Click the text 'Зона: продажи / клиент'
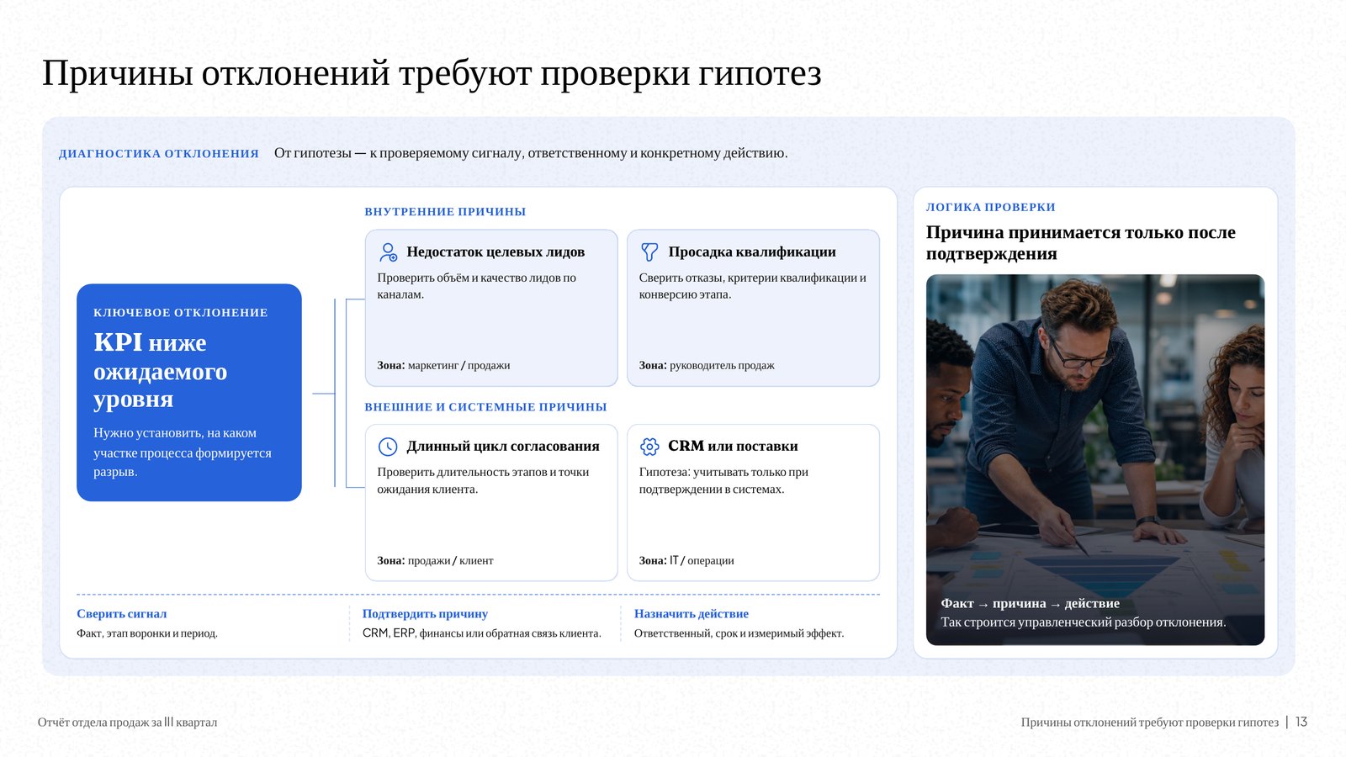This screenshot has height=757, width=1346. [x=435, y=560]
